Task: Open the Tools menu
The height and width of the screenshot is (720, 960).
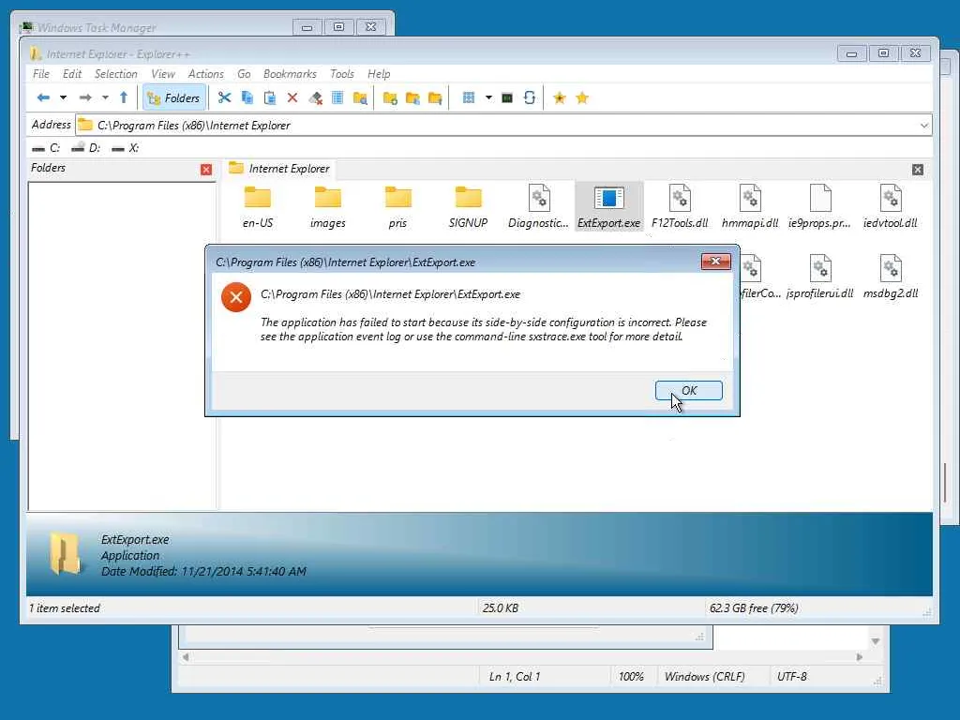Action: pyautogui.click(x=342, y=74)
